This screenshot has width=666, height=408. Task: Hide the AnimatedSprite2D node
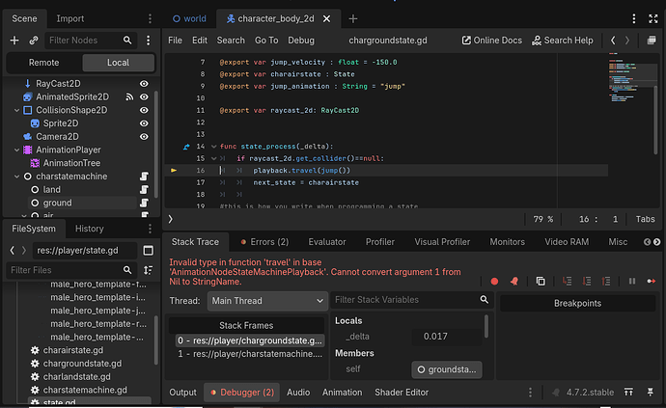[145, 96]
